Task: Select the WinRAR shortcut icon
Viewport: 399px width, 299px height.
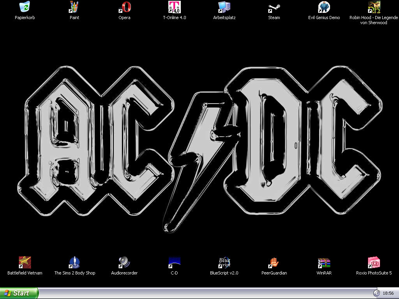Action: (x=324, y=262)
